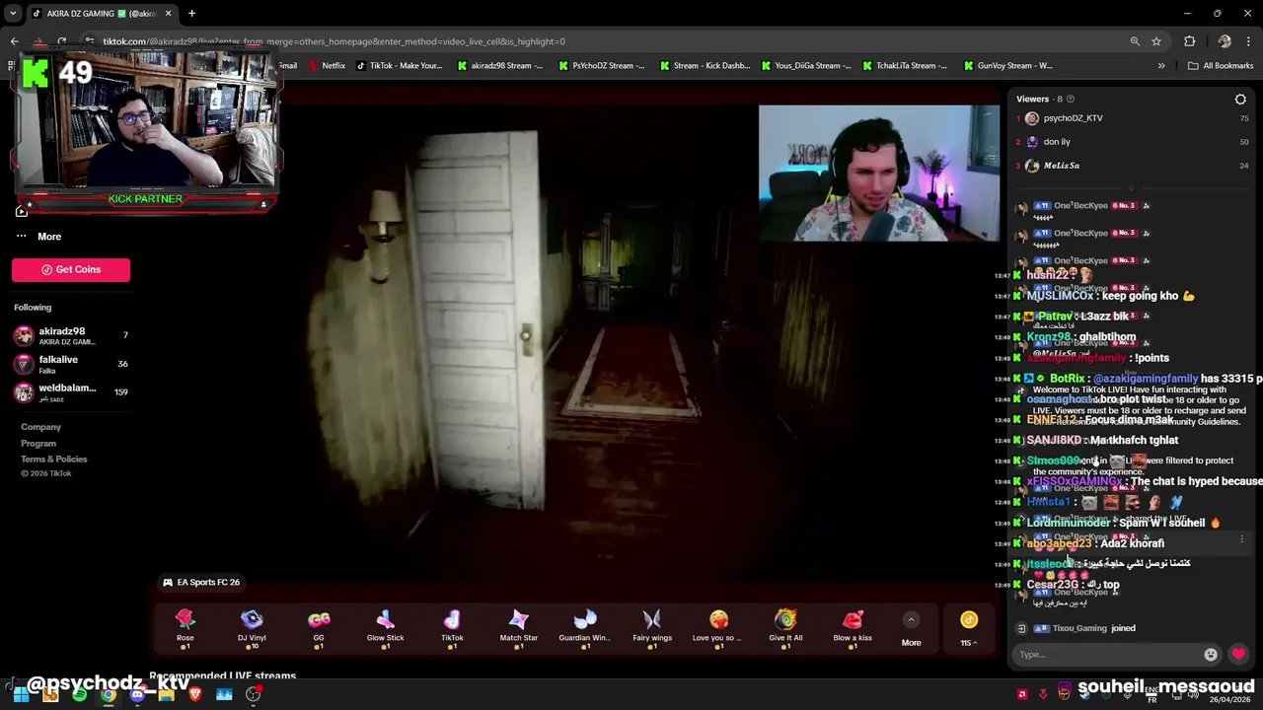
Task: Open the chat message options dots
Action: coord(1242,539)
